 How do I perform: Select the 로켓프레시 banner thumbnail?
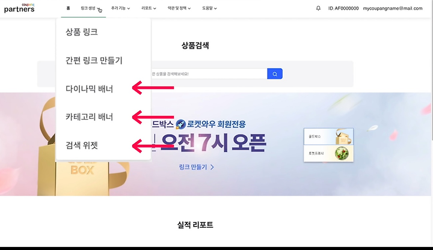click(328, 153)
